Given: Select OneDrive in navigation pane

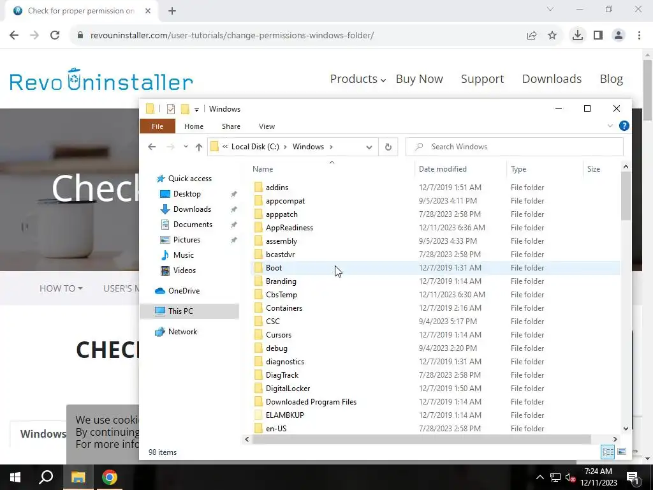Looking at the screenshot, I should [x=184, y=291].
